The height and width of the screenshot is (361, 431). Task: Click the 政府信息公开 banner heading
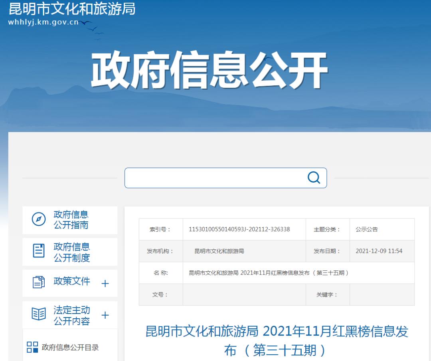pyautogui.click(x=209, y=70)
